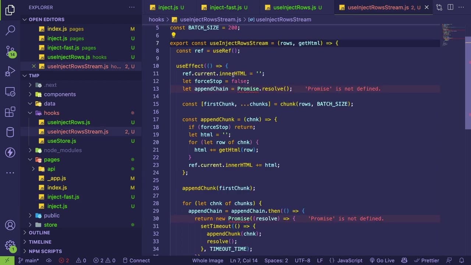The height and width of the screenshot is (265, 471).
Task: Click the split editor icon
Action: [450, 7]
